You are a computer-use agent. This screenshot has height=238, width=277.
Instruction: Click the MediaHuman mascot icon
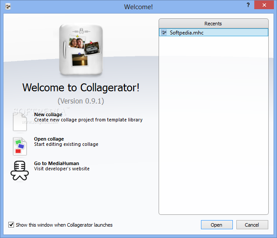20,171
